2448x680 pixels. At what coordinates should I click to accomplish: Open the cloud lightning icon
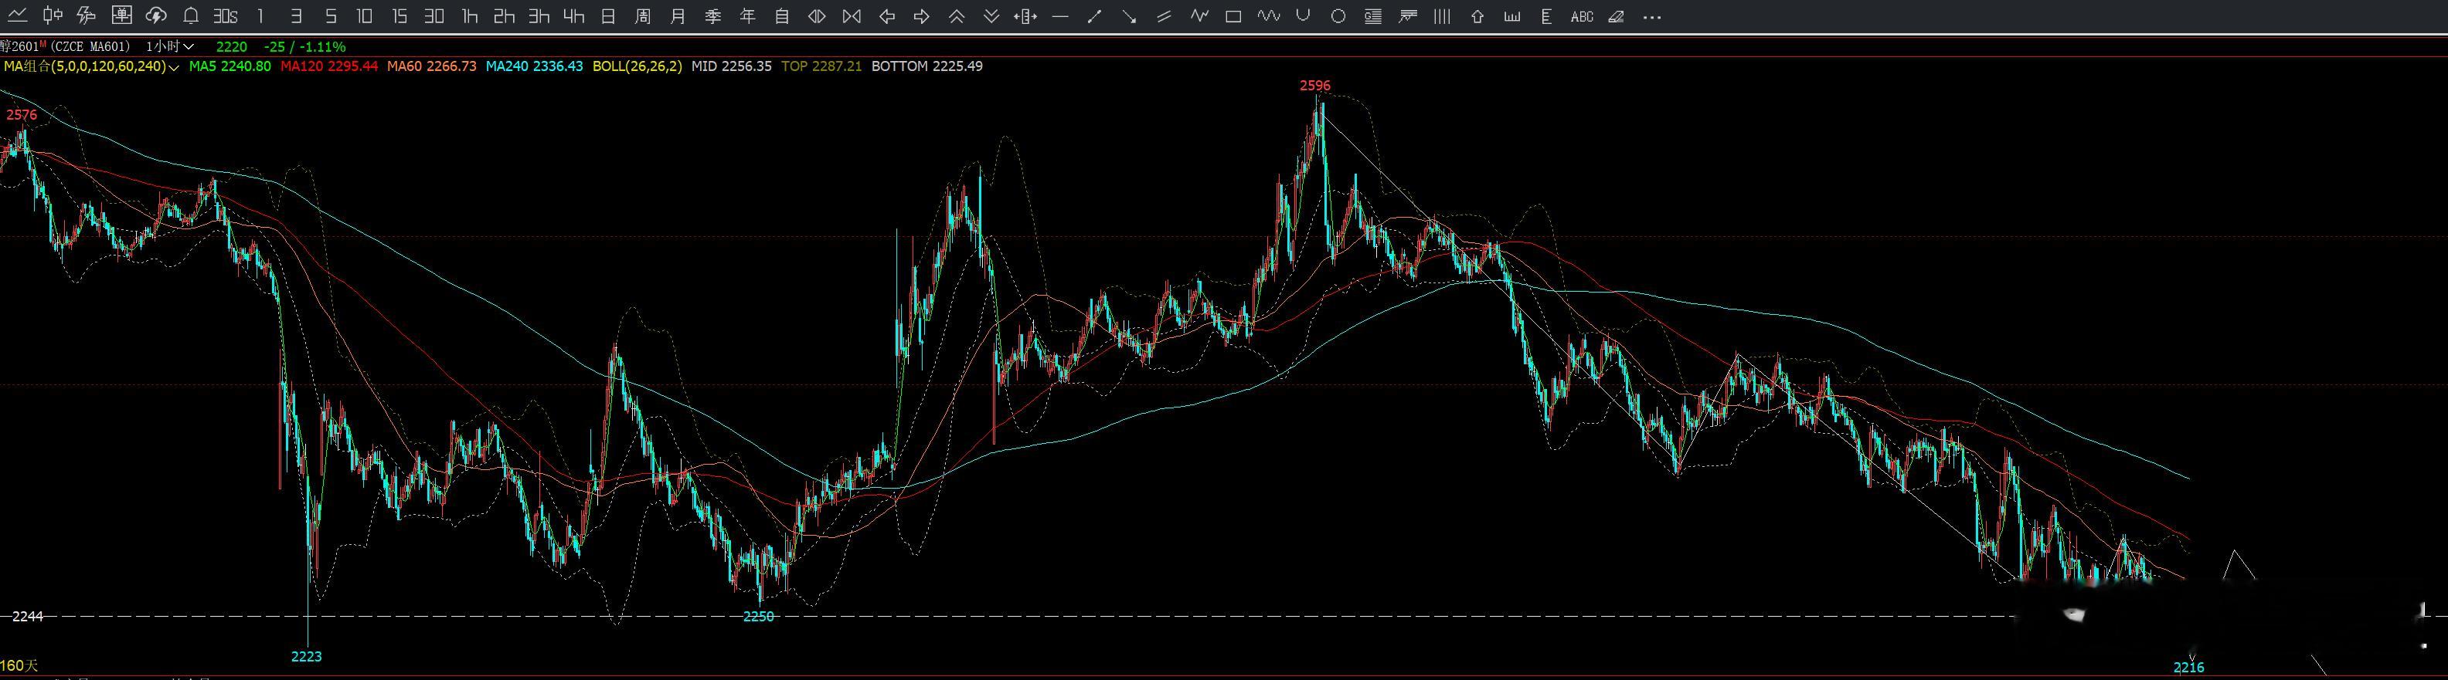[156, 16]
